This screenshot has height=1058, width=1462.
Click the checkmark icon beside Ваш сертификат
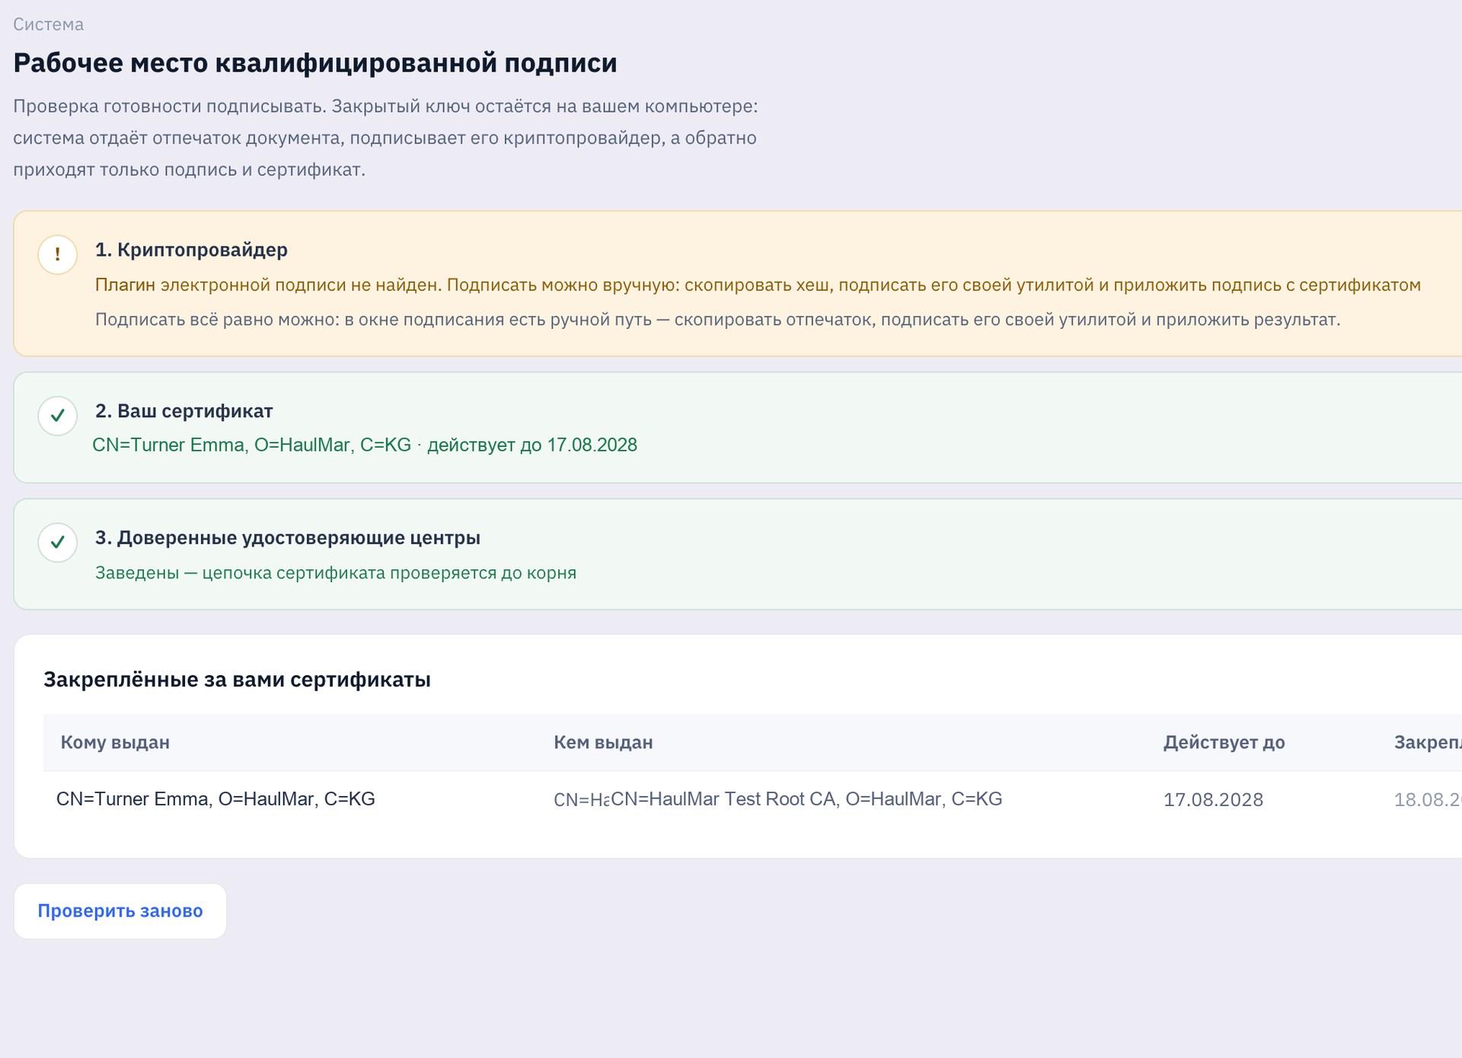pyautogui.click(x=58, y=416)
